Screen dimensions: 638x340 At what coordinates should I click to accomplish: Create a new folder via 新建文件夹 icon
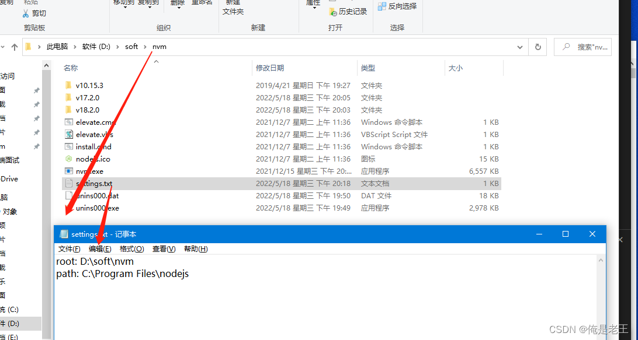[x=233, y=7]
